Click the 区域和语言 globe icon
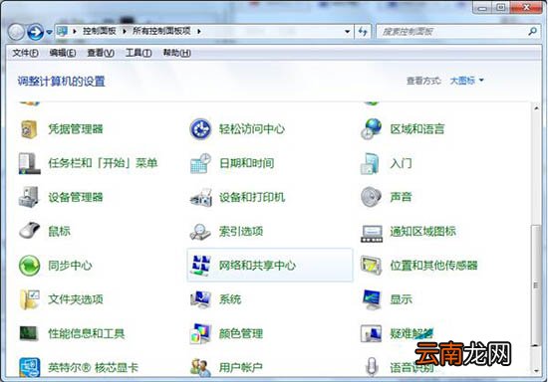The height and width of the screenshot is (382, 548). point(372,128)
